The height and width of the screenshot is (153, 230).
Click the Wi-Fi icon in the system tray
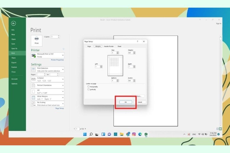(x=199, y=134)
